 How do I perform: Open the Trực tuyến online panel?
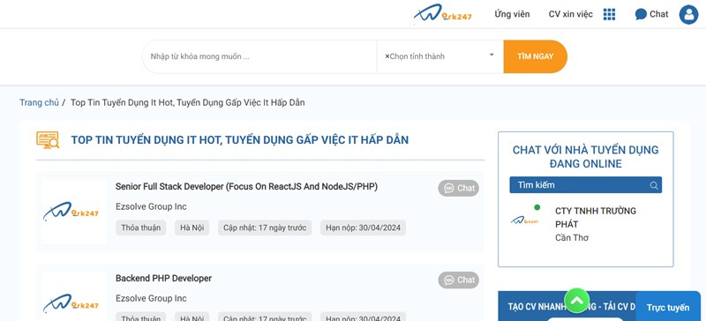(x=668, y=308)
